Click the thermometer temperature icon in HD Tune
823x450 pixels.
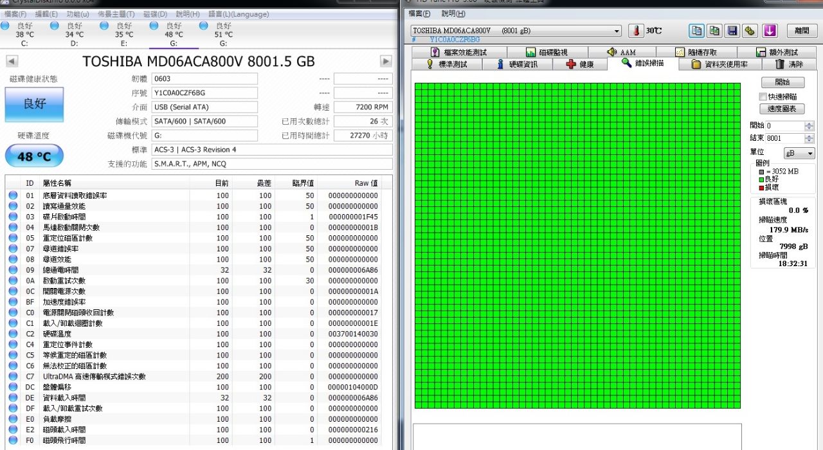(x=635, y=31)
